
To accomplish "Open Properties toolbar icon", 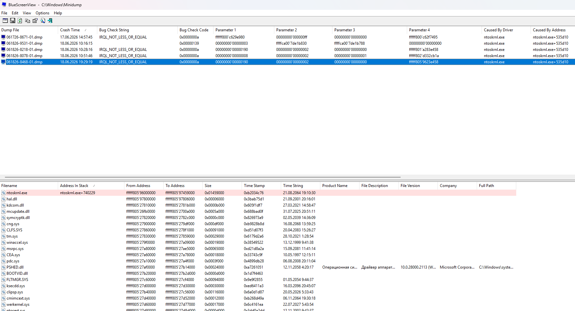I will (x=35, y=21).
